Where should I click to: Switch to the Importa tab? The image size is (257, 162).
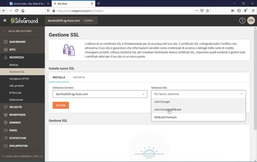pos(79,77)
